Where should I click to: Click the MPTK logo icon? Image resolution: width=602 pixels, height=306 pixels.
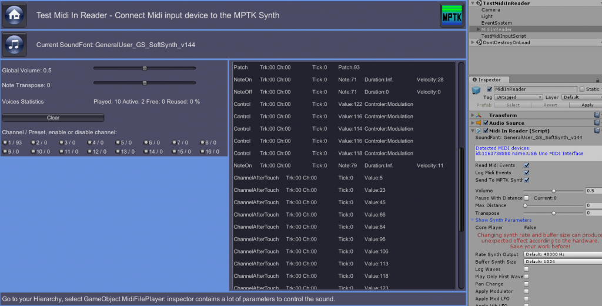coord(452,15)
